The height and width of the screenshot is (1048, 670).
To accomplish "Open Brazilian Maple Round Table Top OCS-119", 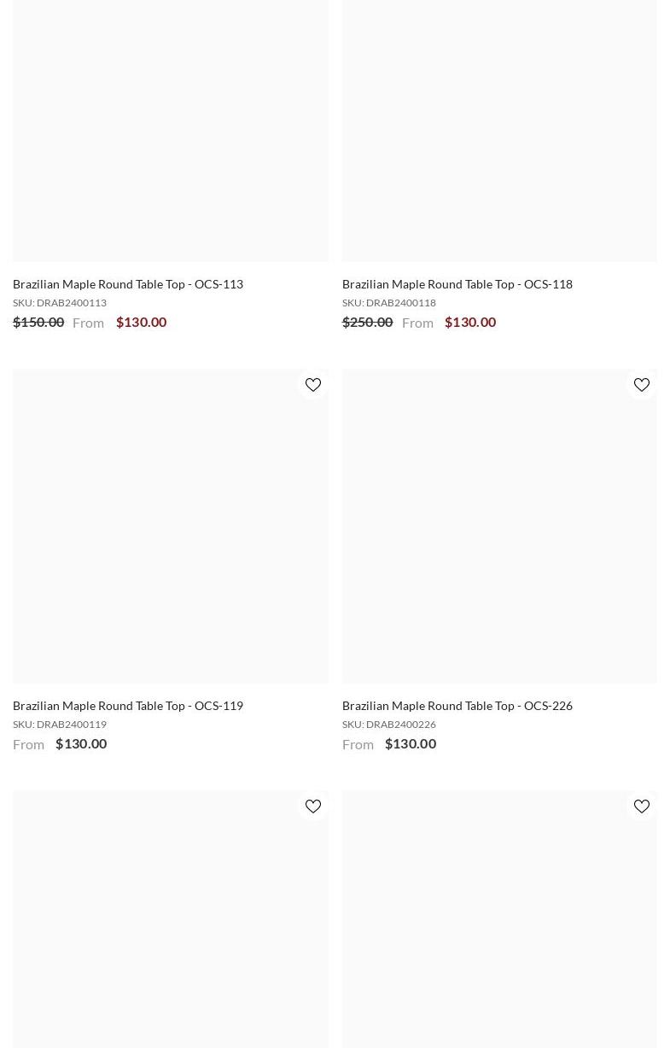I will click(x=128, y=706).
